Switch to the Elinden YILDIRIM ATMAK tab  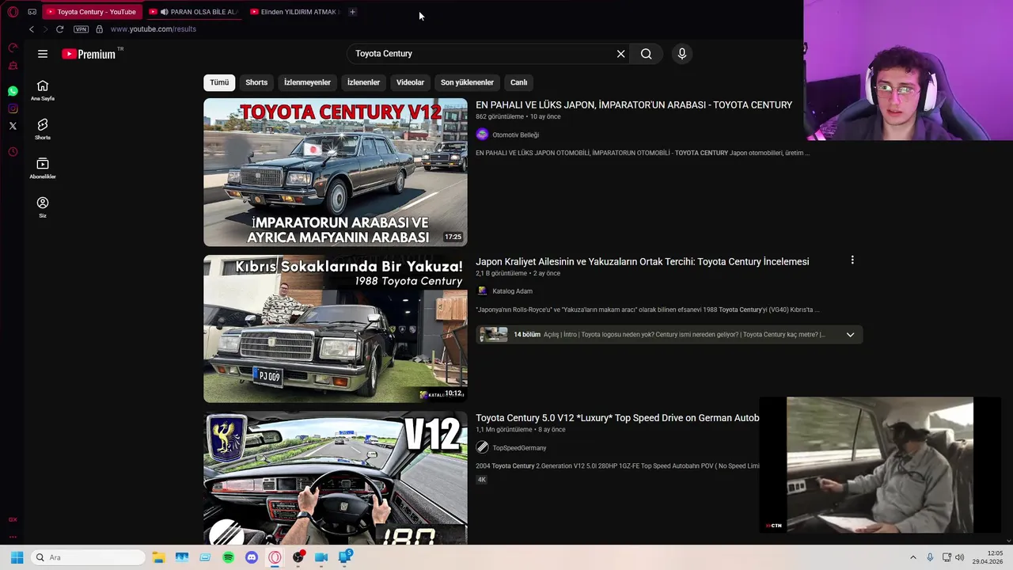coord(294,12)
